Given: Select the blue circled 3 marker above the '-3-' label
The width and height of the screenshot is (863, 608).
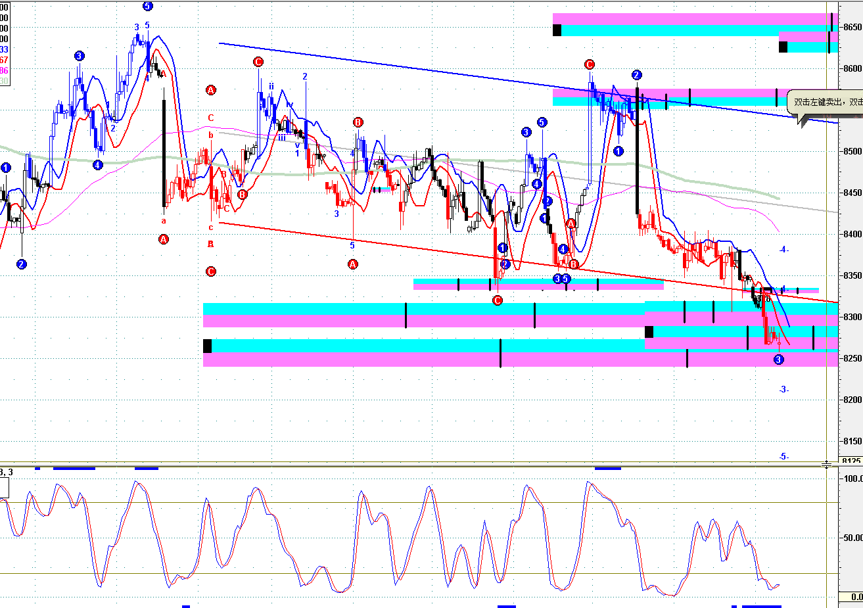Looking at the screenshot, I should point(778,360).
